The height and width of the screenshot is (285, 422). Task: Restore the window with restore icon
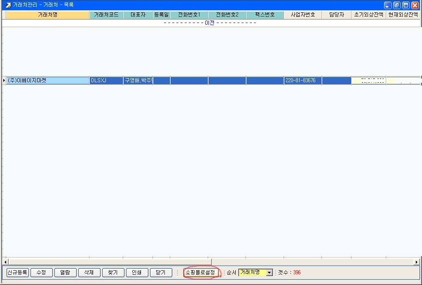coord(396,5)
